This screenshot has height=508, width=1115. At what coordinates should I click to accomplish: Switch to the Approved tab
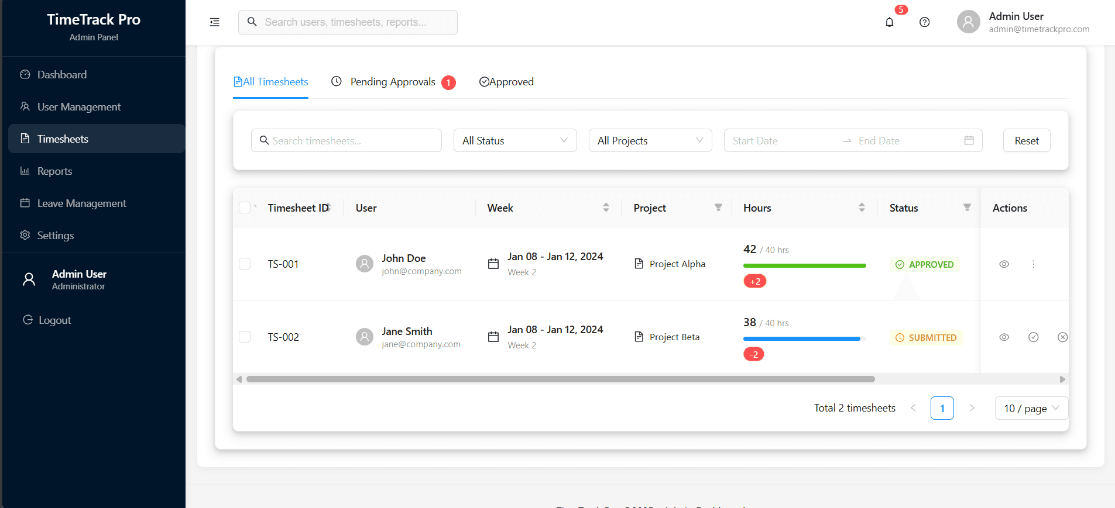pyautogui.click(x=506, y=82)
